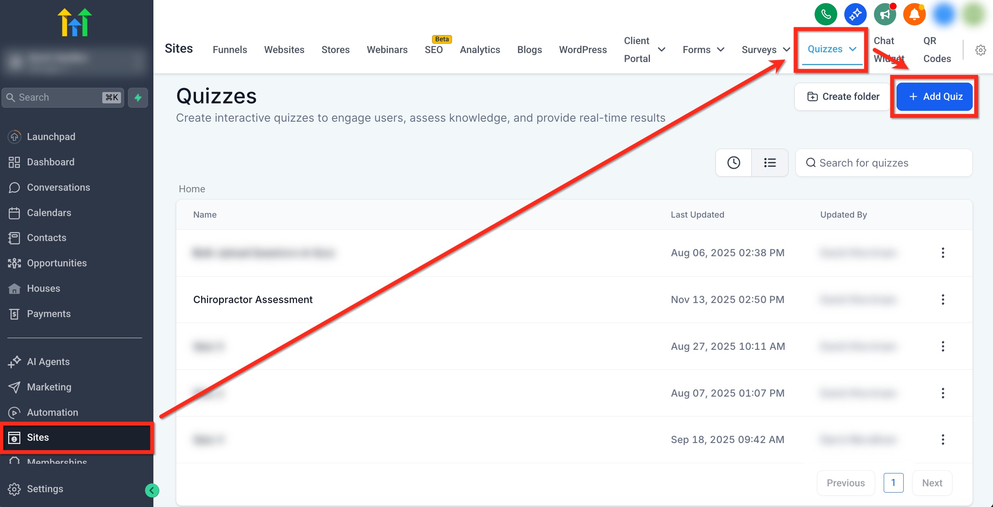Switch to the Funnels tab
Viewport: 993px width, 507px height.
point(230,50)
